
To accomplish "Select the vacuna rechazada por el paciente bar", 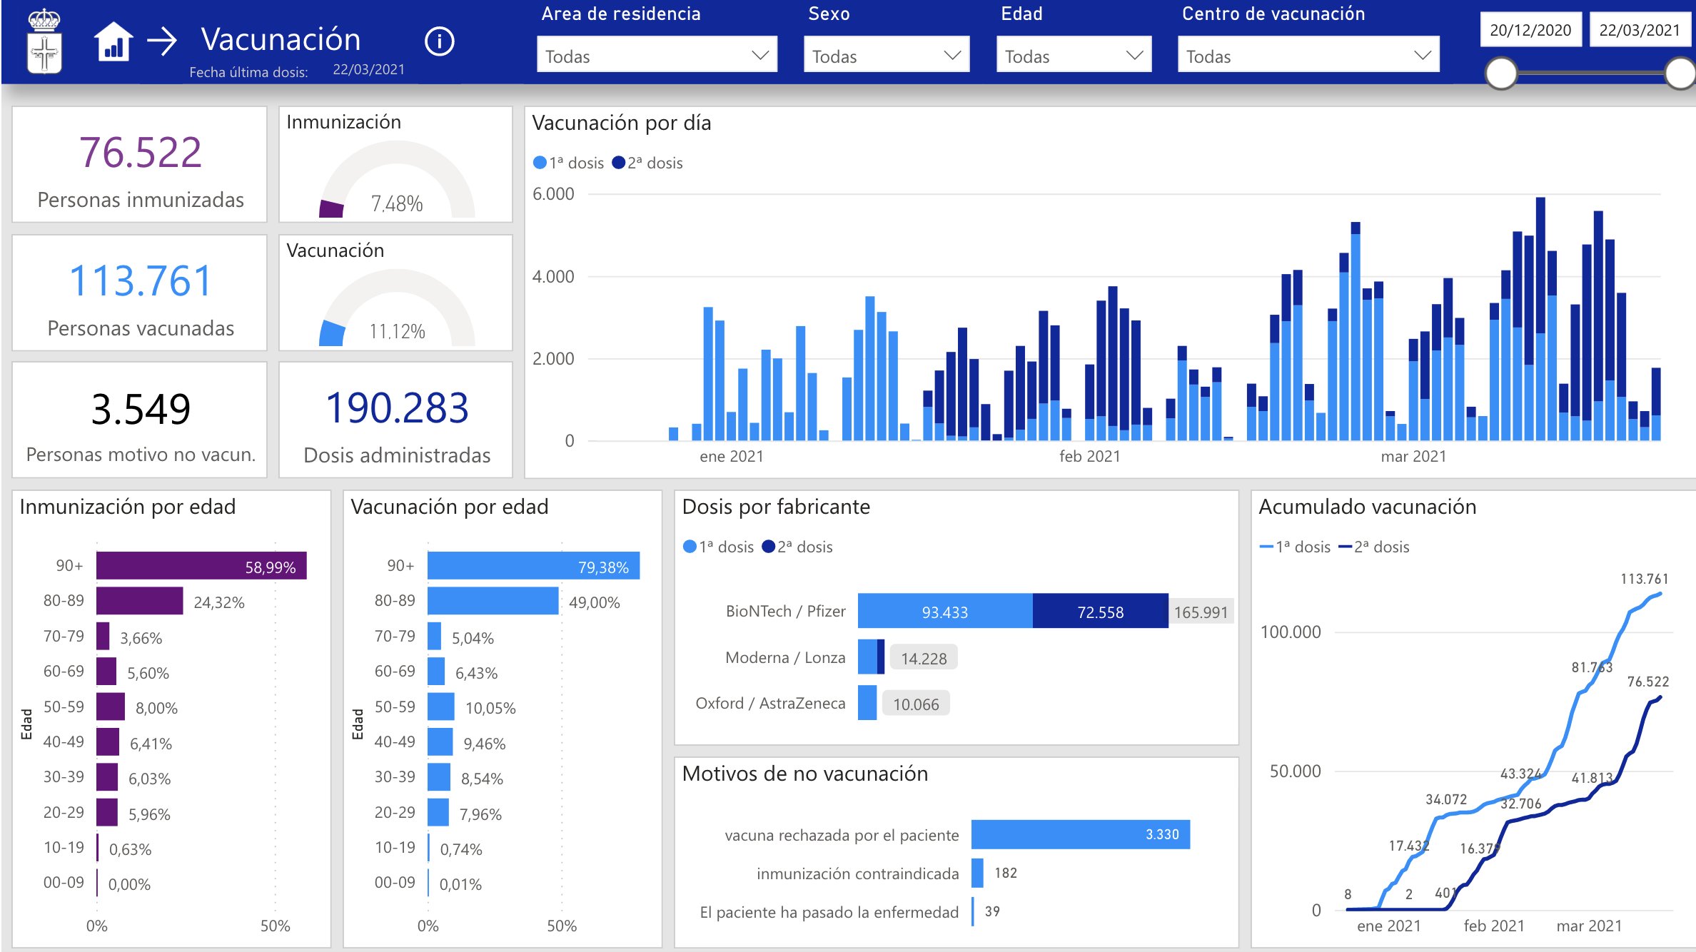I will click(1081, 834).
